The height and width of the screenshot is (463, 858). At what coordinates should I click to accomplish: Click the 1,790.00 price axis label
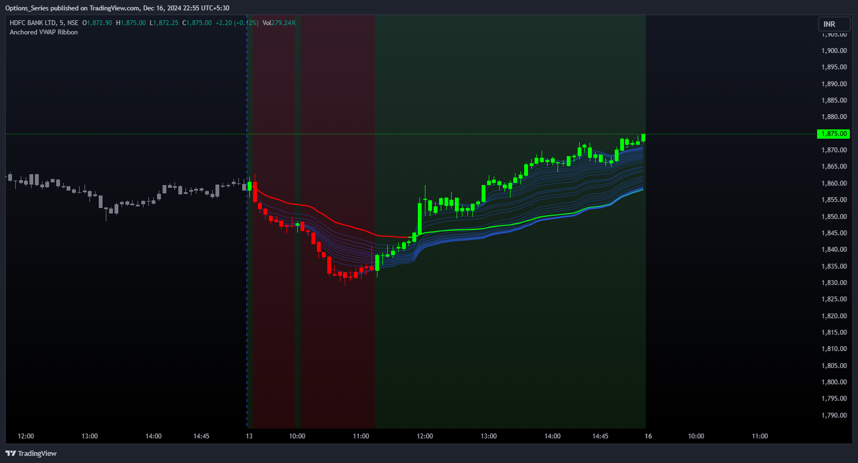(834, 415)
